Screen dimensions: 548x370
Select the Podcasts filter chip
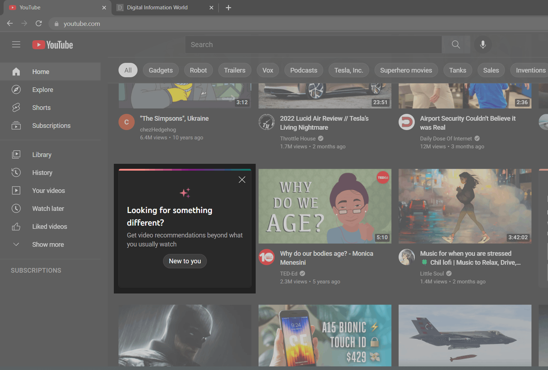[x=303, y=70]
